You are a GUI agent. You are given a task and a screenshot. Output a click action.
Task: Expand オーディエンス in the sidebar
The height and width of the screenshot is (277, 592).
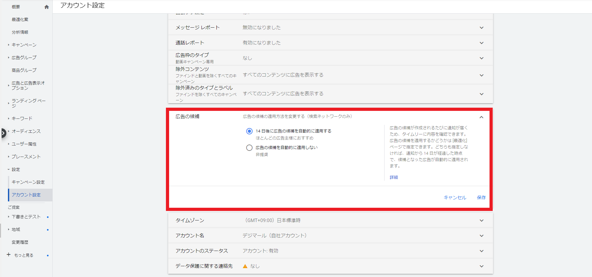(9, 131)
